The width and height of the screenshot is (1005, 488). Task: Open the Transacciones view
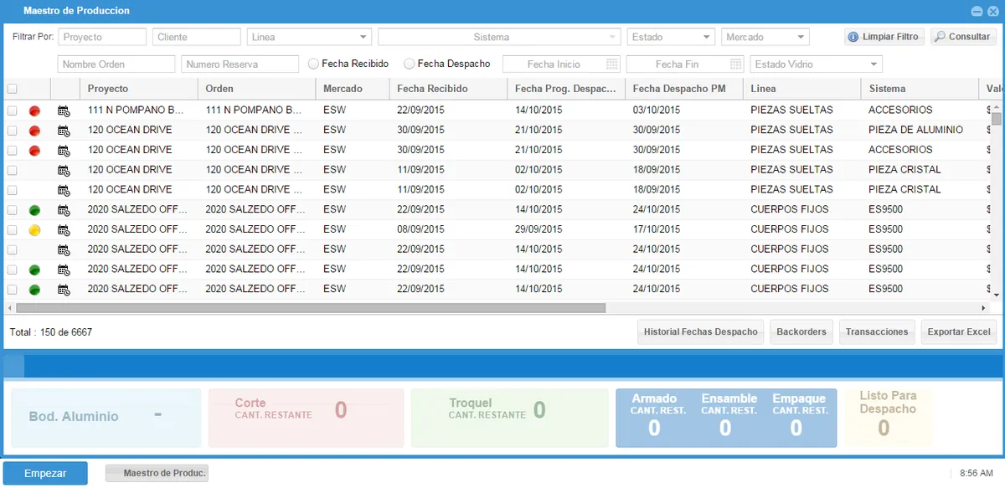tap(877, 332)
